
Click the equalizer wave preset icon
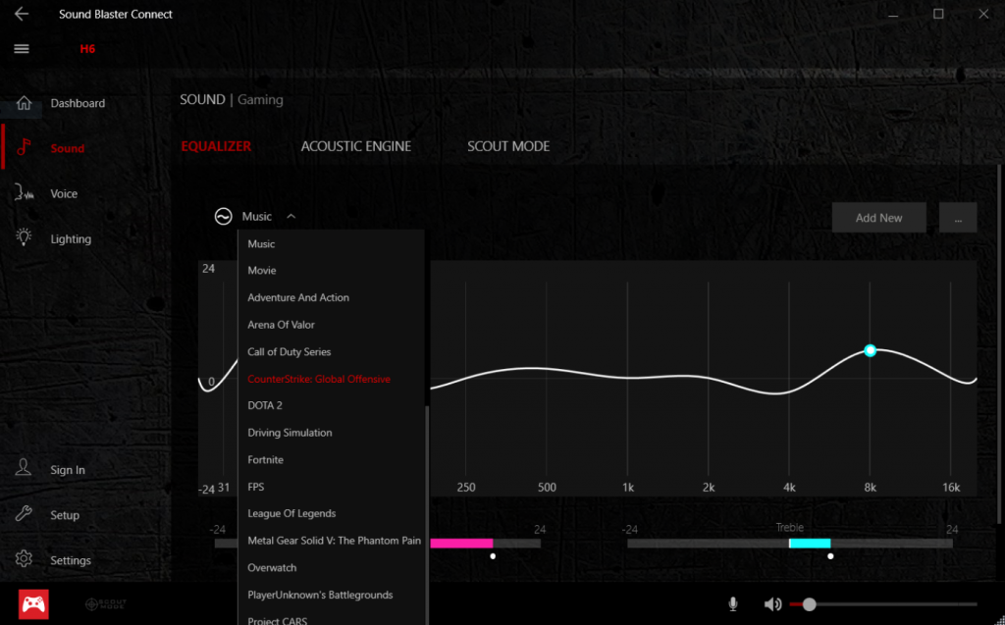[223, 217]
